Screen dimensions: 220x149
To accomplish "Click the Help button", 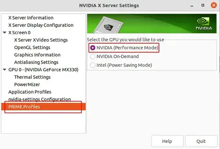I will [167, 141].
